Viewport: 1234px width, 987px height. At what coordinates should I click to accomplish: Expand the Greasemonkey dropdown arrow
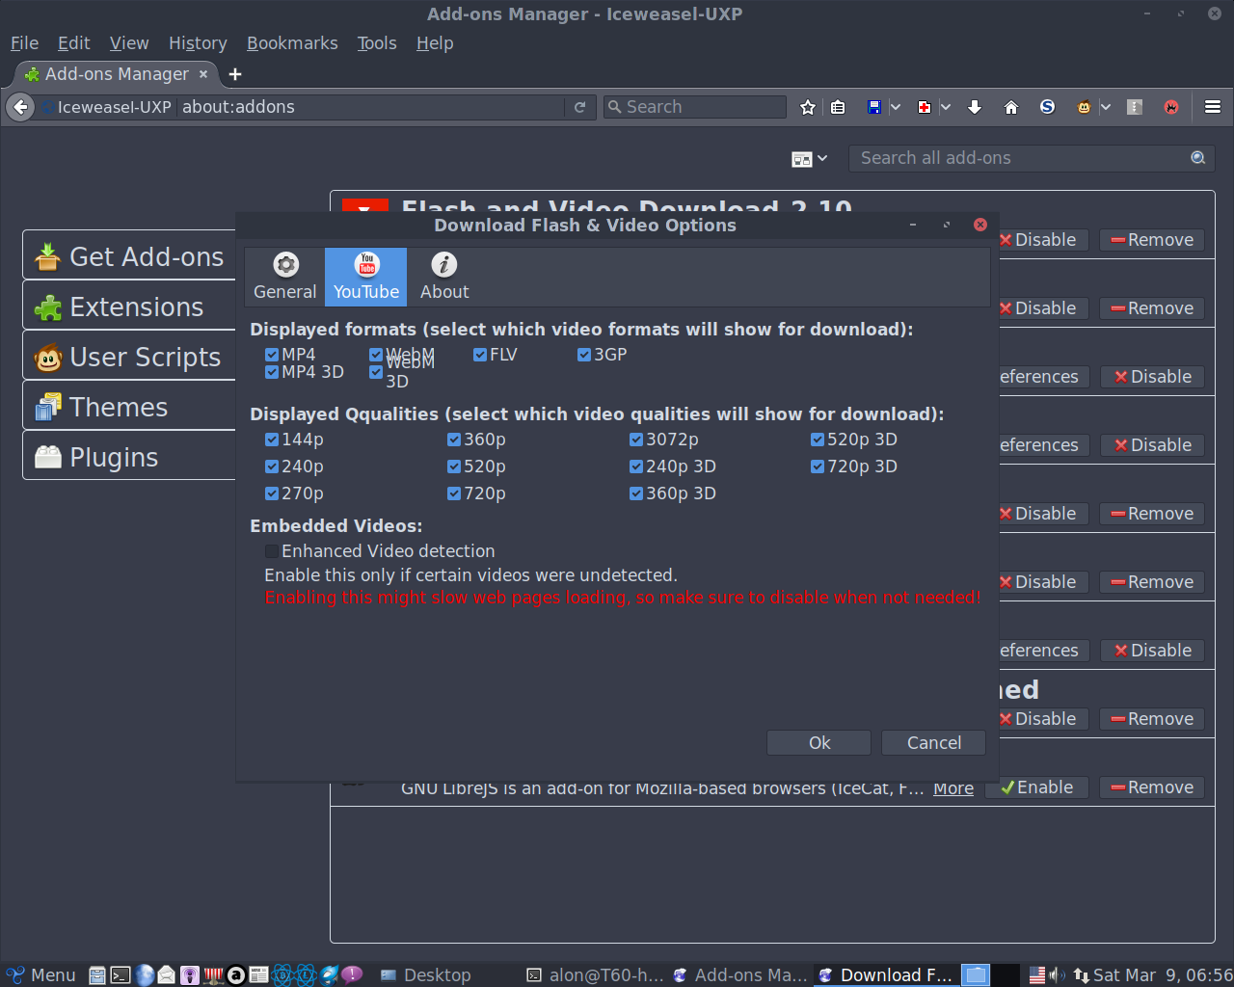point(1106,107)
